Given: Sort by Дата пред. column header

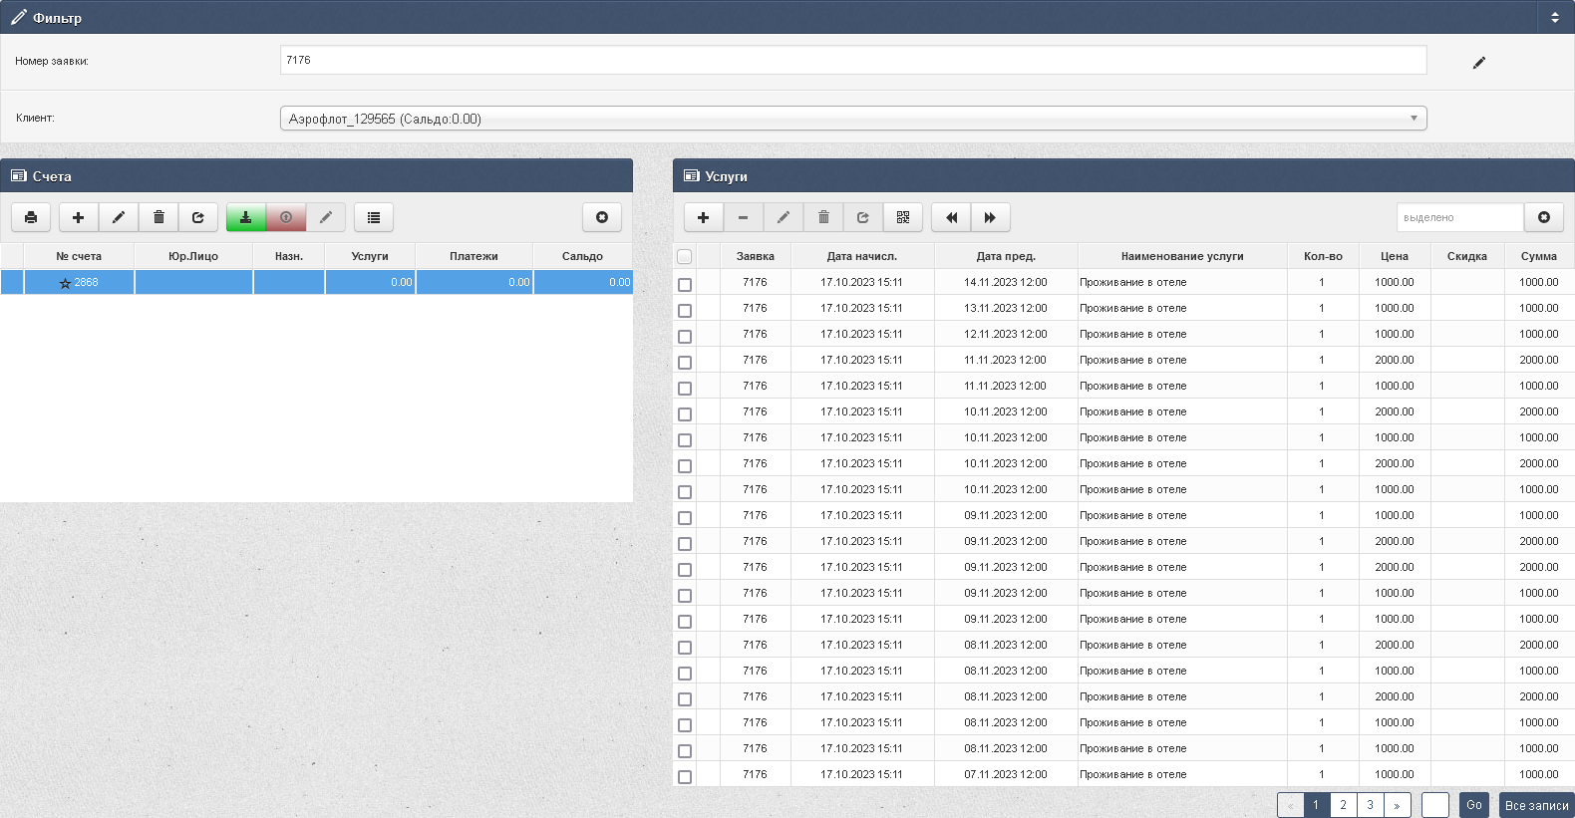Looking at the screenshot, I should [1006, 256].
